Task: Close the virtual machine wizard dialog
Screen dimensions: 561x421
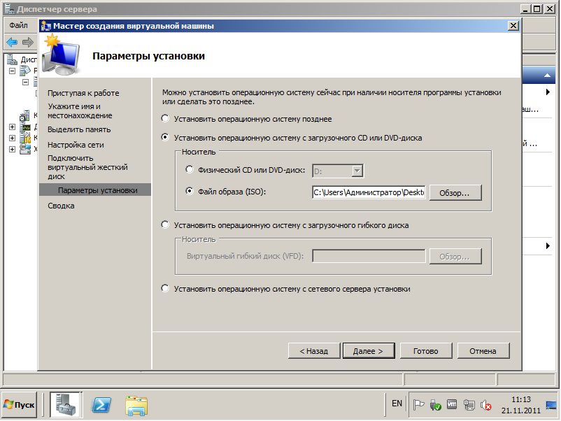Action: [513, 25]
